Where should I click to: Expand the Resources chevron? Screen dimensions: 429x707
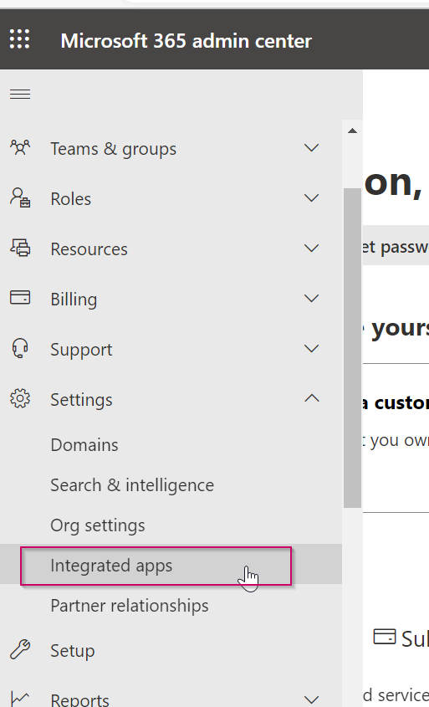coord(311,248)
